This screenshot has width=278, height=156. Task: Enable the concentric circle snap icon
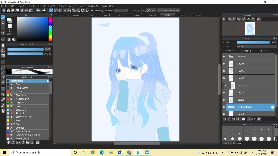pos(74,11)
